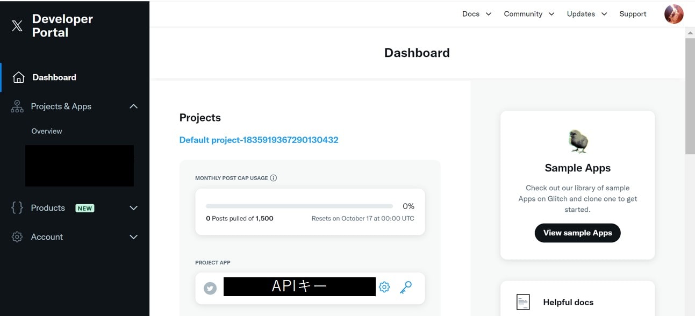Click the project app Twitter bird icon
This screenshot has height=316, width=695.
(210, 288)
